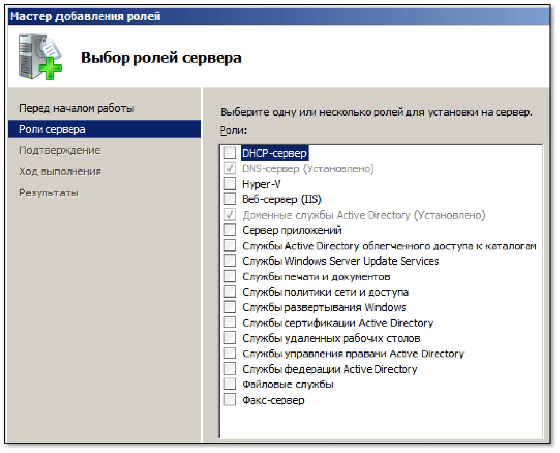This screenshot has height=453, width=560.
Task: Click the server role wizard icon
Action: click(x=40, y=57)
